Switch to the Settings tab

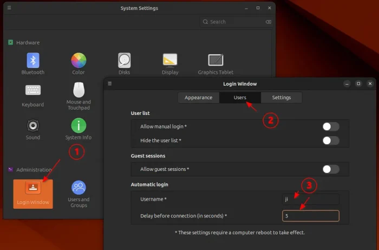pos(281,98)
